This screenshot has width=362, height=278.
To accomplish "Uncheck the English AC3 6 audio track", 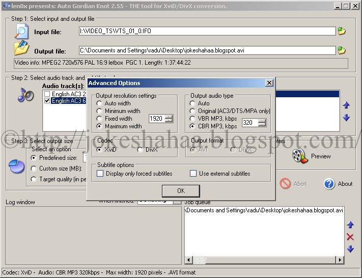I will coord(47,101).
